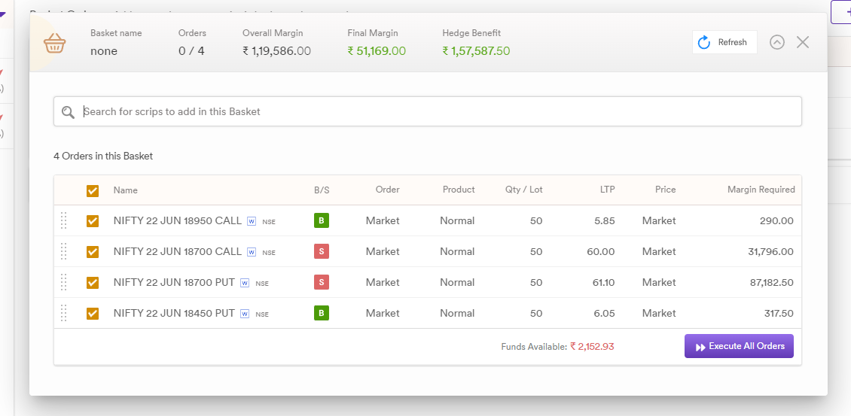Click the Qty / Lot column header
The image size is (851, 416).
click(x=523, y=190)
